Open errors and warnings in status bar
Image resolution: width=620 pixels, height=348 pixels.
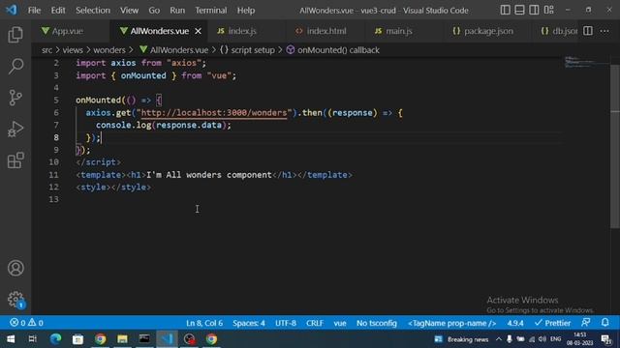[x=26, y=323]
